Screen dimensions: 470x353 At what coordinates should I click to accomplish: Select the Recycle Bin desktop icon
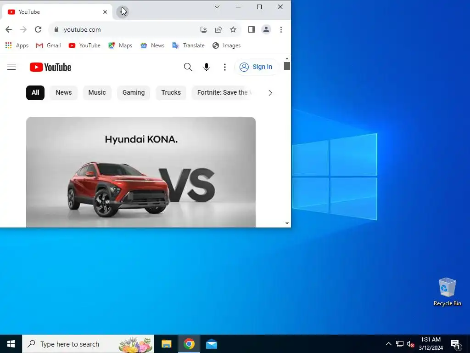tap(447, 292)
